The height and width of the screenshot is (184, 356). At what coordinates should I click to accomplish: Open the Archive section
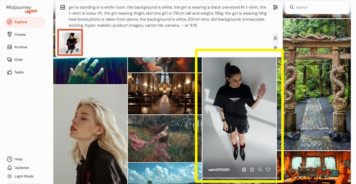point(17,47)
